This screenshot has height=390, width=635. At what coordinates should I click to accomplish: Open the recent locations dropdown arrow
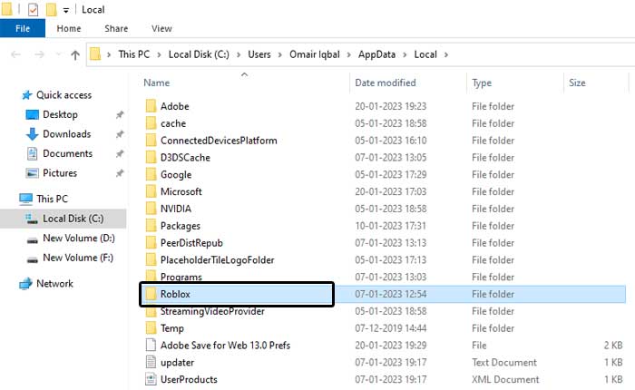(58, 54)
